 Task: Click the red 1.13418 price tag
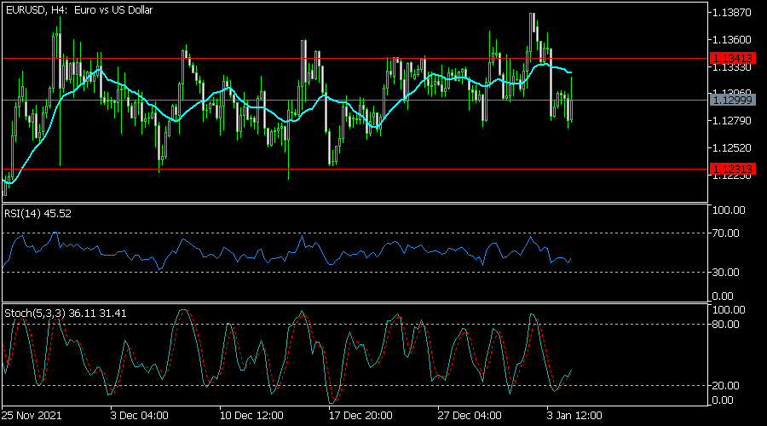730,59
